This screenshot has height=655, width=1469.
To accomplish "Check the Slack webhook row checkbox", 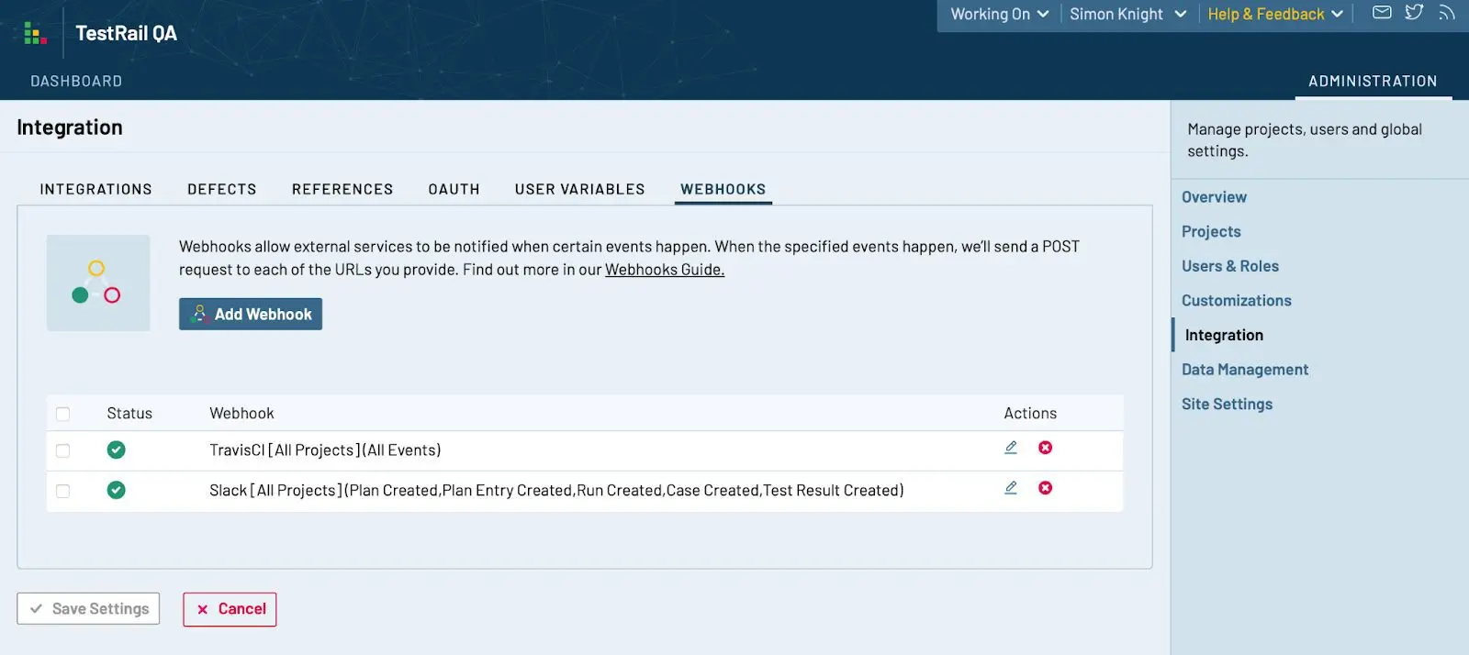I will pos(62,491).
